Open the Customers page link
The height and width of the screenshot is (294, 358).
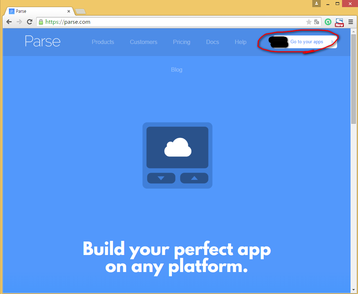coord(144,42)
